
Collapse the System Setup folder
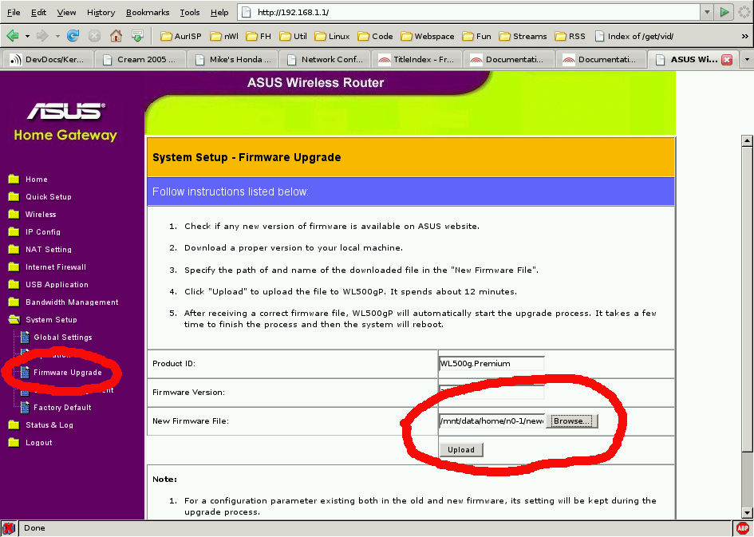click(x=14, y=319)
